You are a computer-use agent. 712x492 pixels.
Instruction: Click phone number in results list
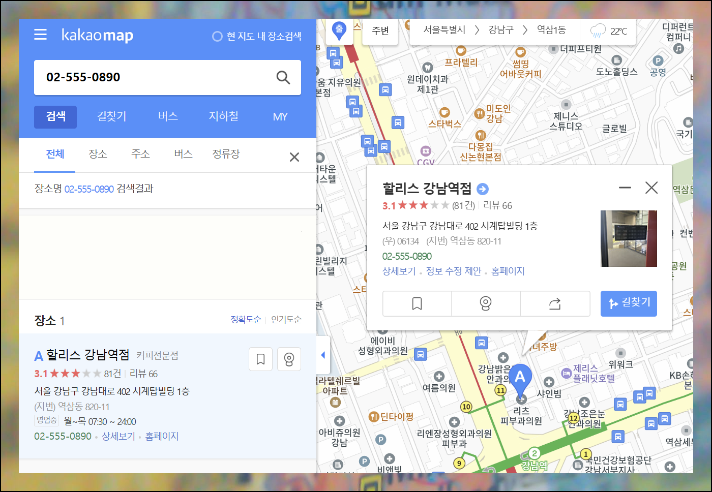tap(63, 436)
